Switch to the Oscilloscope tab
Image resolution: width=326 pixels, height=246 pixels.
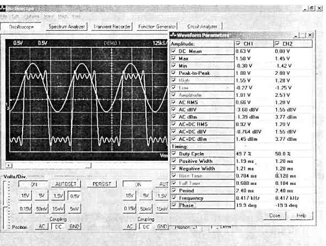[21, 27]
